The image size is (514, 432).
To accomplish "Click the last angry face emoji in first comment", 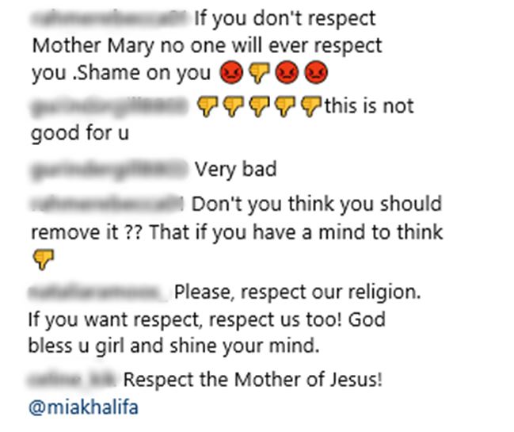I will pos(316,74).
